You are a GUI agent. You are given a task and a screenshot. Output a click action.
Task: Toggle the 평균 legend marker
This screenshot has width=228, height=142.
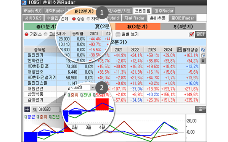click(x=26, y=116)
